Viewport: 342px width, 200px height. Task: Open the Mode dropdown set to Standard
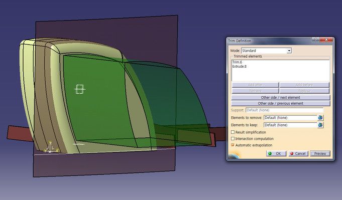pos(266,51)
